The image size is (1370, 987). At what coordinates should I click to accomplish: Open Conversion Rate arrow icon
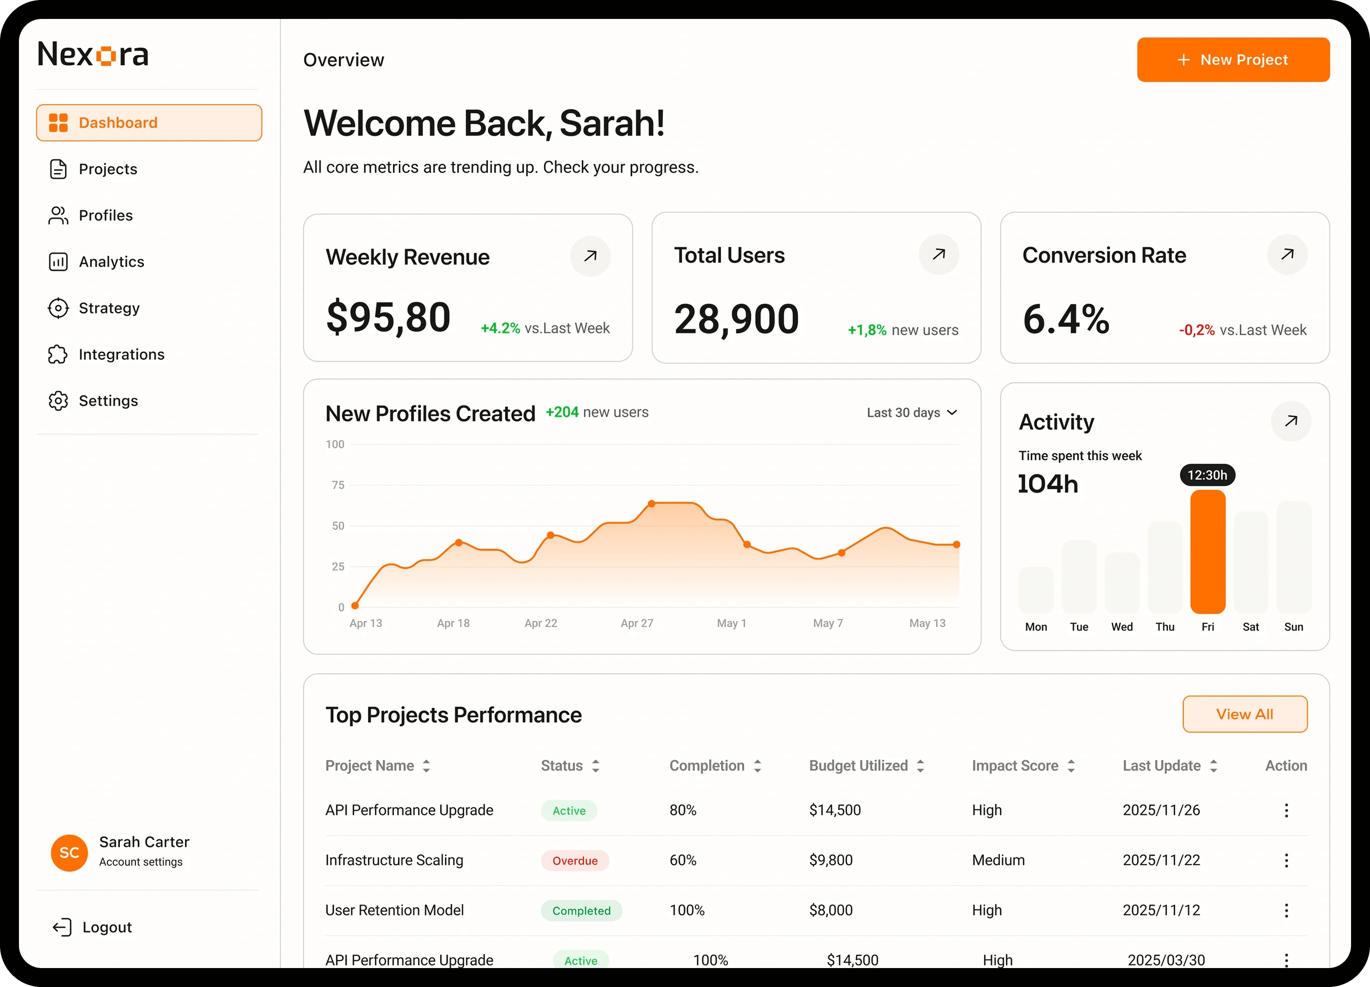(1287, 254)
